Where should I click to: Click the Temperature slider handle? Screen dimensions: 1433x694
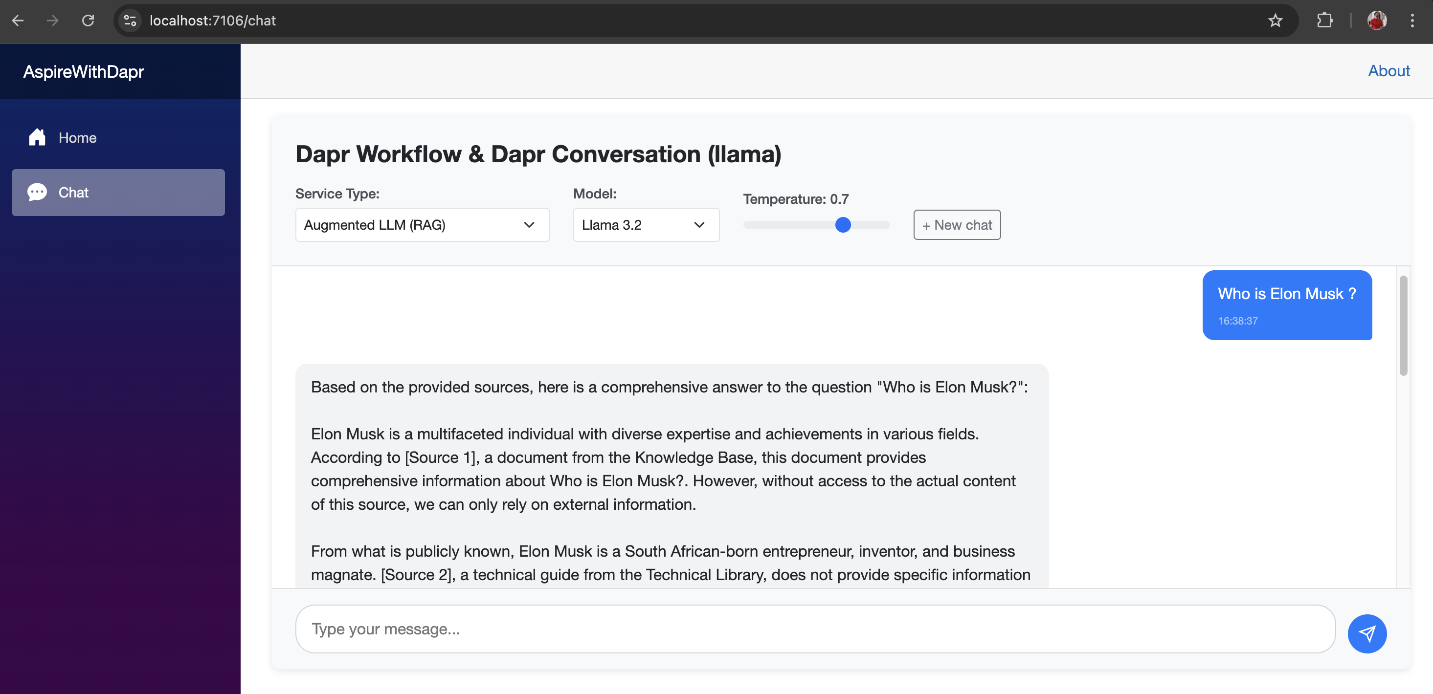843,225
